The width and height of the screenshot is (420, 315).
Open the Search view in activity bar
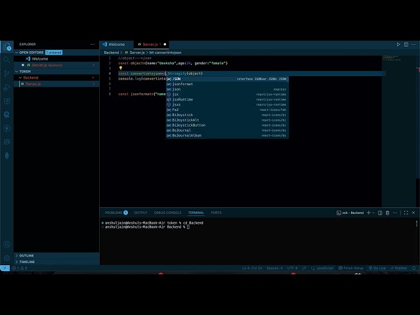7,60
